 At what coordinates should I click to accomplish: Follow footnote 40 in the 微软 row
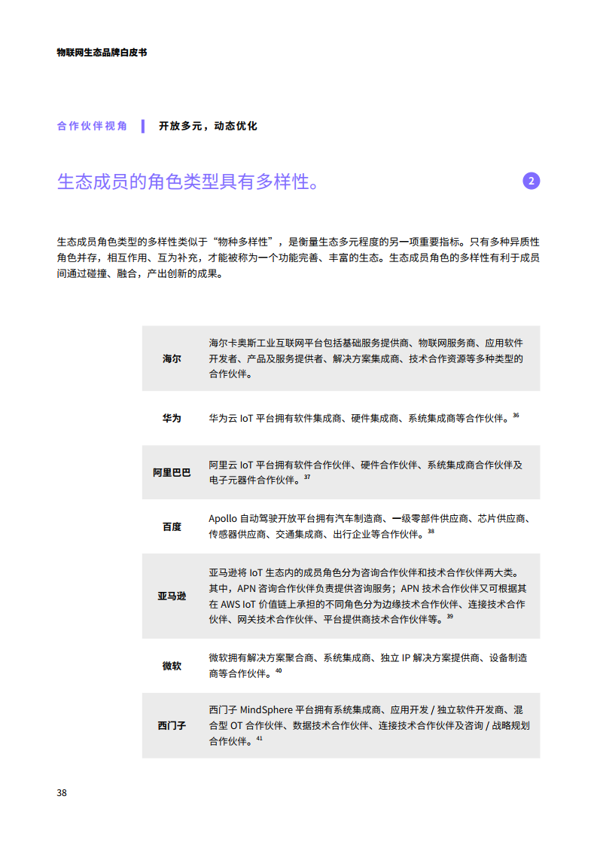[x=279, y=670]
